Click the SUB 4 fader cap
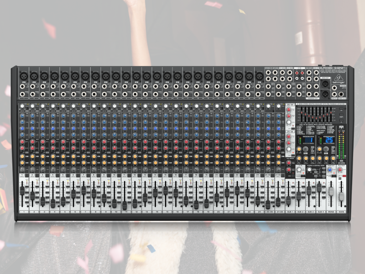Screen dimensions: 365x274 tap(319, 188)
